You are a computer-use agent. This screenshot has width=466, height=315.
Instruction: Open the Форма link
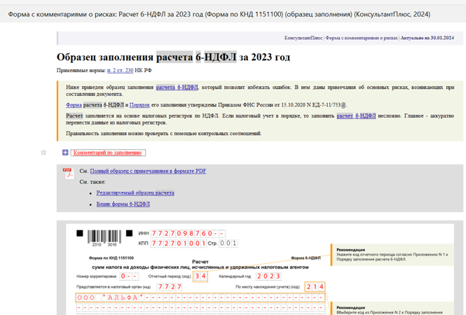coord(74,104)
